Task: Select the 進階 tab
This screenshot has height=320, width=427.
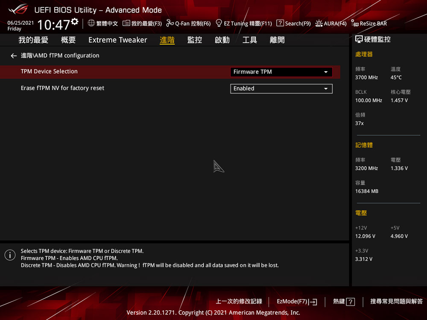Action: pos(167,40)
